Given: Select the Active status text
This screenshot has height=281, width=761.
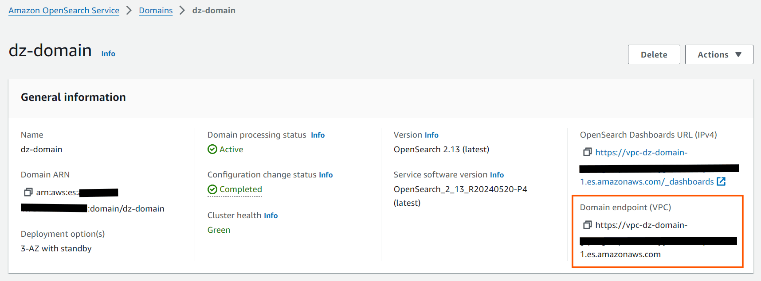Looking at the screenshot, I should (x=231, y=150).
